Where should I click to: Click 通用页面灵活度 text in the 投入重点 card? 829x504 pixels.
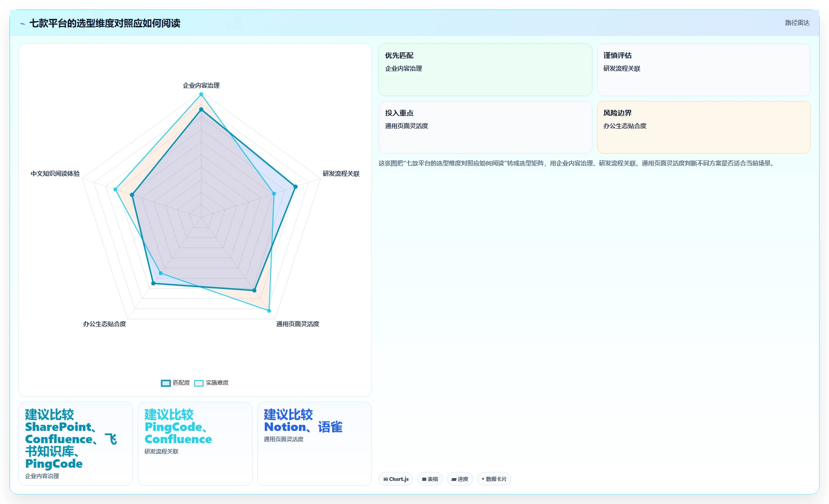click(x=406, y=126)
